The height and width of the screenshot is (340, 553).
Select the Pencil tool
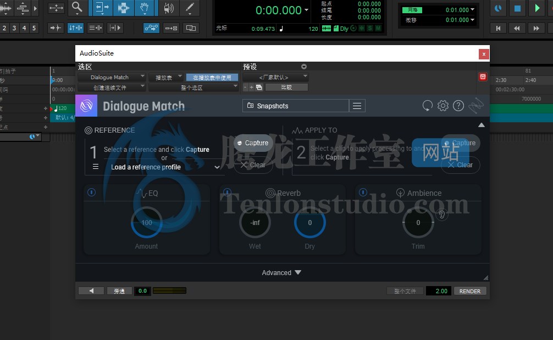pyautogui.click(x=190, y=7)
